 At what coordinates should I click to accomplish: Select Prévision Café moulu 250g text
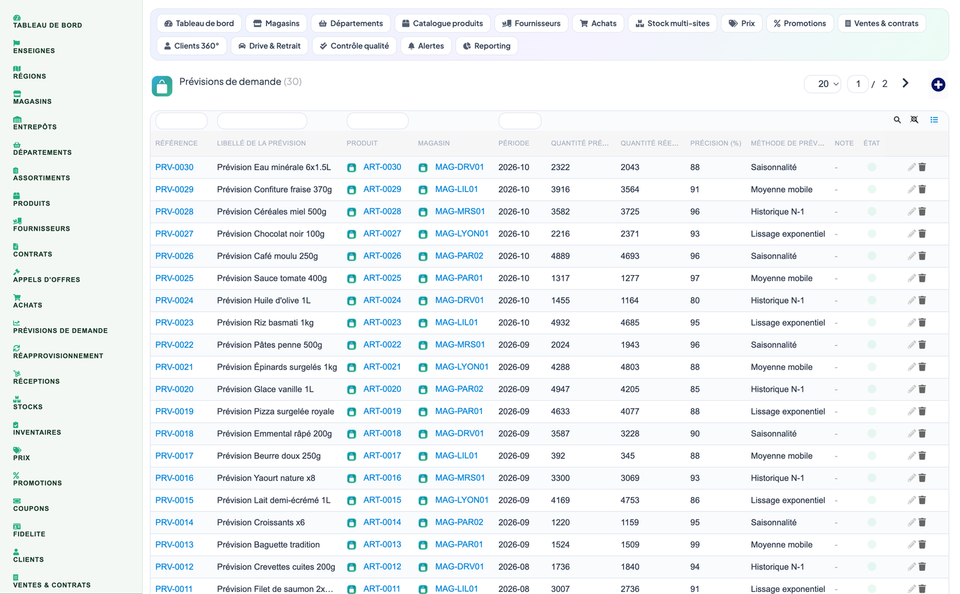click(x=267, y=256)
